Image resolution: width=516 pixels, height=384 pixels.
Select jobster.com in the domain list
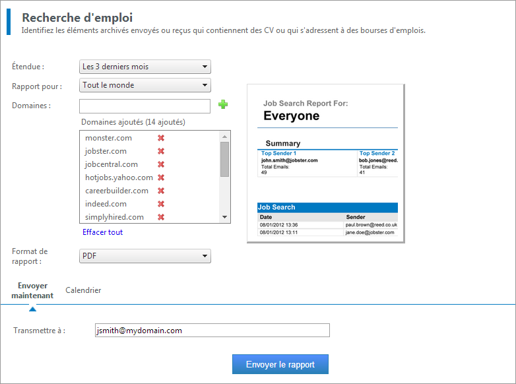pyautogui.click(x=106, y=151)
